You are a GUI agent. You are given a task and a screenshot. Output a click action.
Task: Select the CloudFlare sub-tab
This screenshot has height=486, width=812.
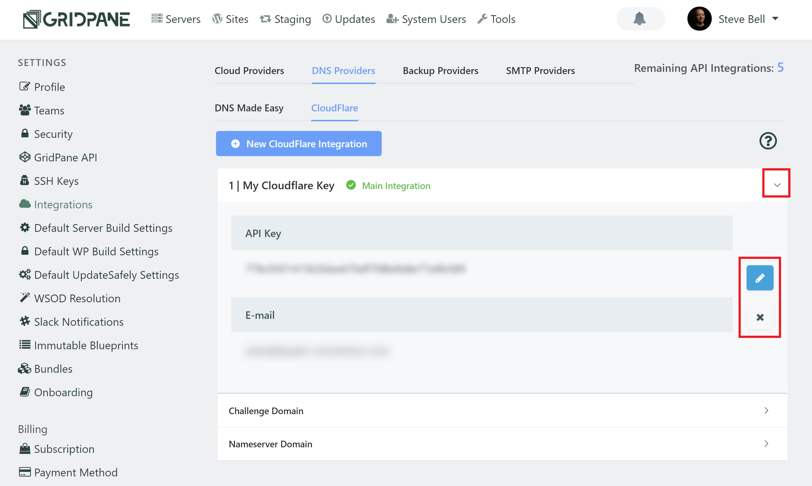(334, 108)
